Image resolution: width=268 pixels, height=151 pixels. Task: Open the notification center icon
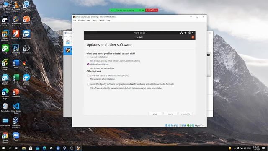263,148
